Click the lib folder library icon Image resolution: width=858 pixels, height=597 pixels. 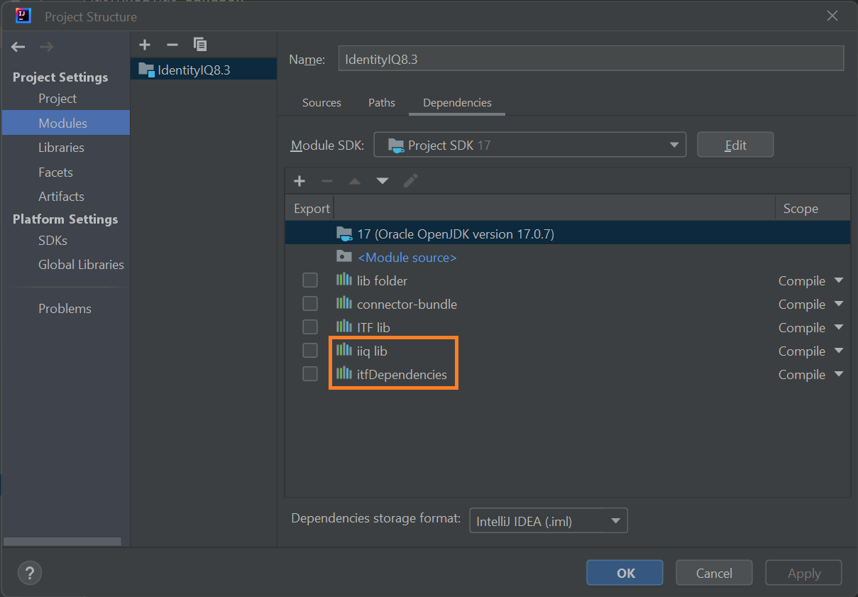344,280
